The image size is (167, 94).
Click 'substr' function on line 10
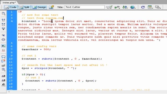[x=47, y=59]
